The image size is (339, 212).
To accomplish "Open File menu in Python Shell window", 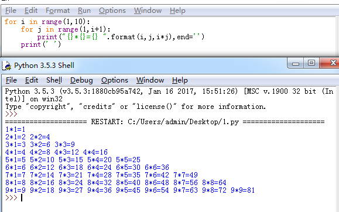I will pyautogui.click(x=11, y=80).
